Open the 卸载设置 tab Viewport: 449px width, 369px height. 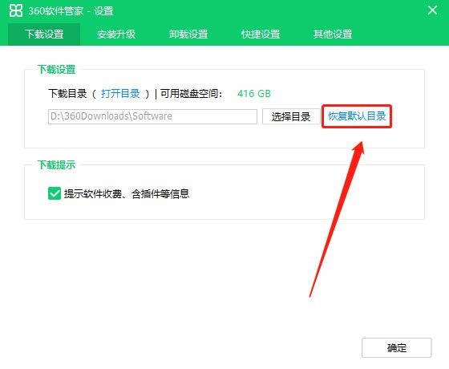click(x=188, y=34)
